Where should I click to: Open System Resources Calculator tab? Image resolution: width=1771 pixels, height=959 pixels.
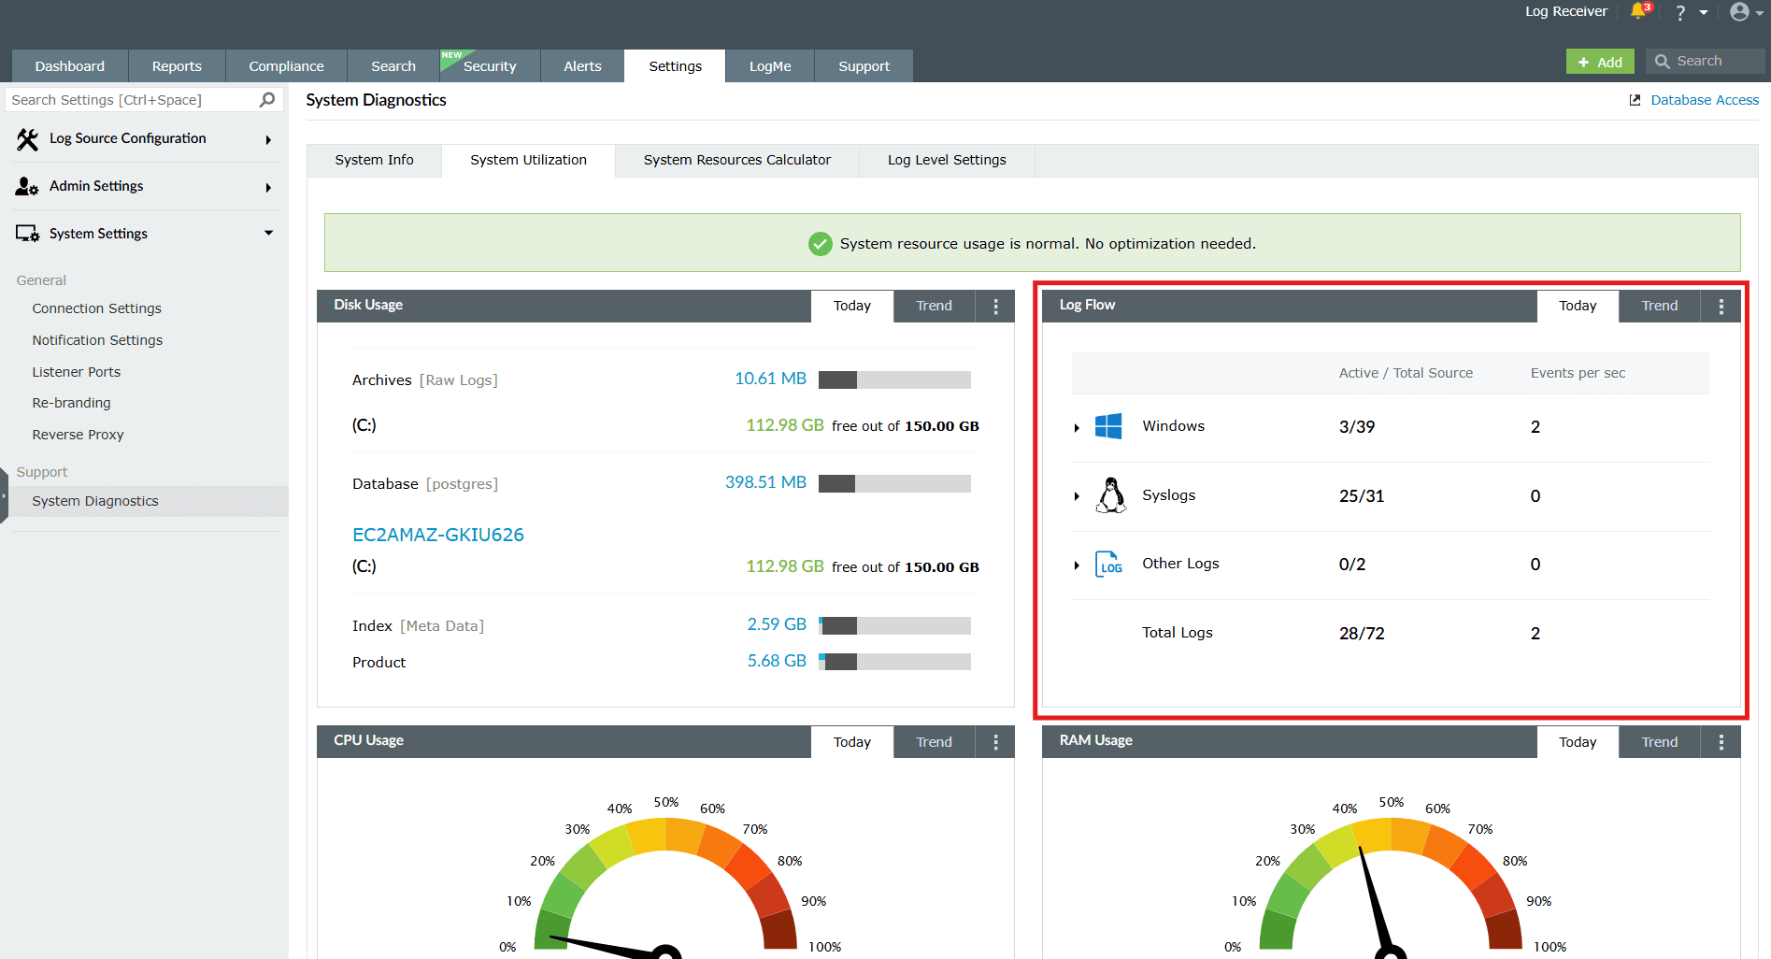(736, 160)
